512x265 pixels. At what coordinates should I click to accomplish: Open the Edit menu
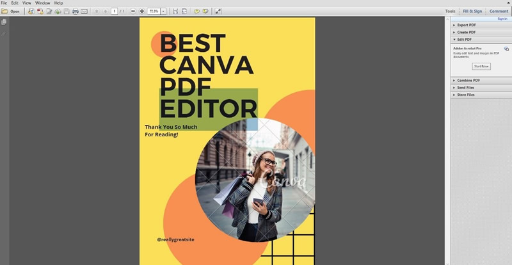click(15, 3)
